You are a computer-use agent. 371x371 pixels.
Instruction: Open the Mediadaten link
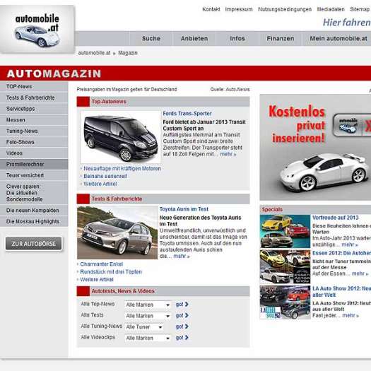331,9
